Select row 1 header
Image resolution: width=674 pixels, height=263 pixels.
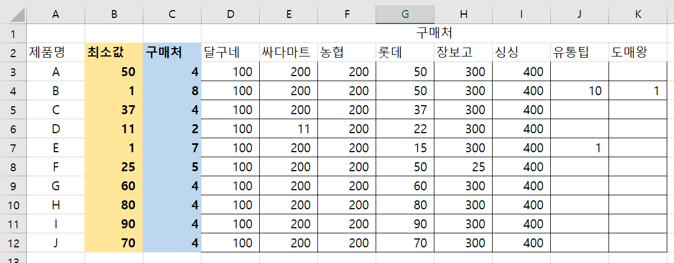click(x=13, y=34)
